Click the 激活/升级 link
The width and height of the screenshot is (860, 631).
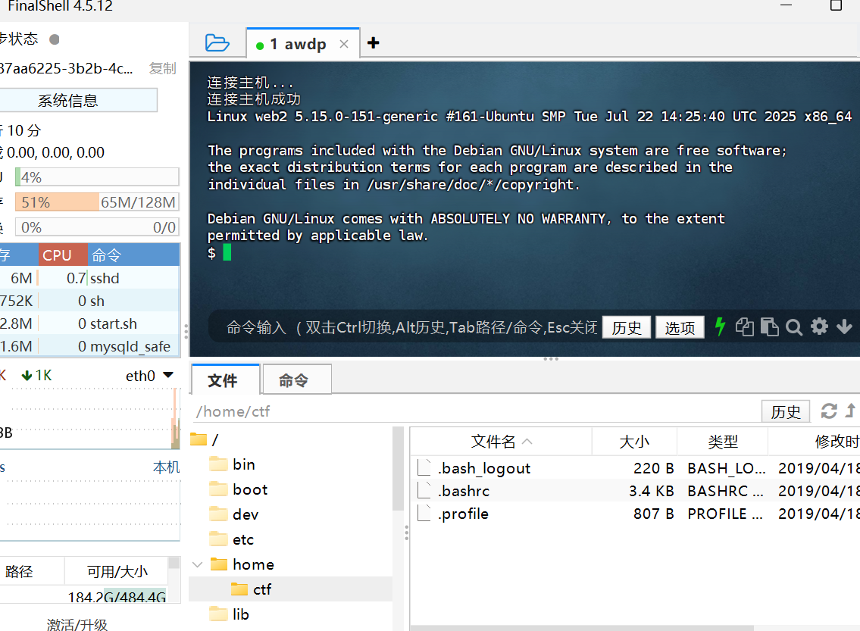(x=77, y=624)
